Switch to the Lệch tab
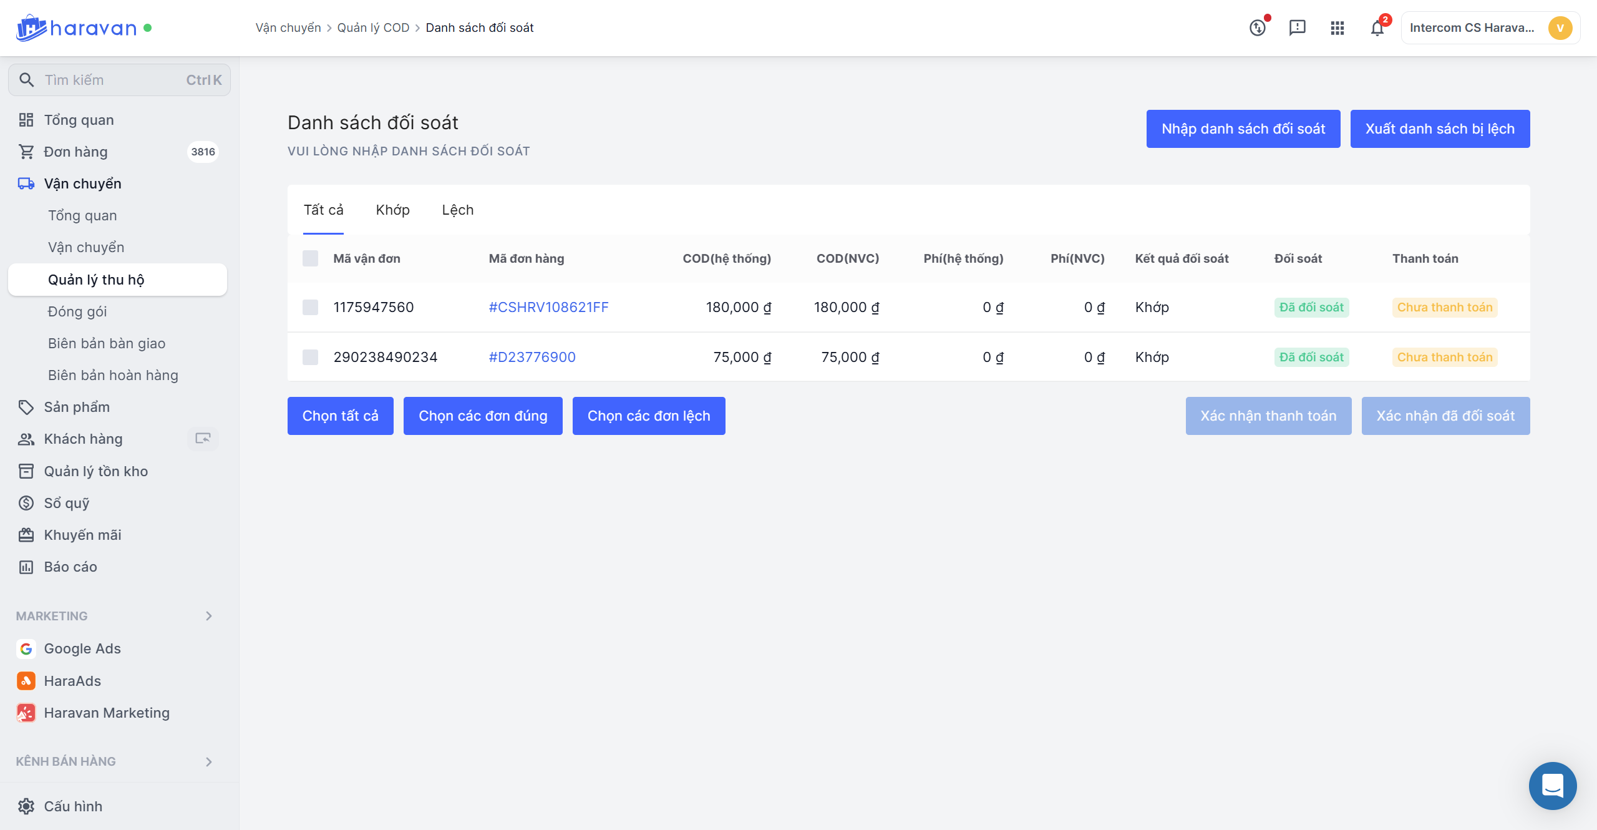The height and width of the screenshot is (830, 1597). point(457,210)
